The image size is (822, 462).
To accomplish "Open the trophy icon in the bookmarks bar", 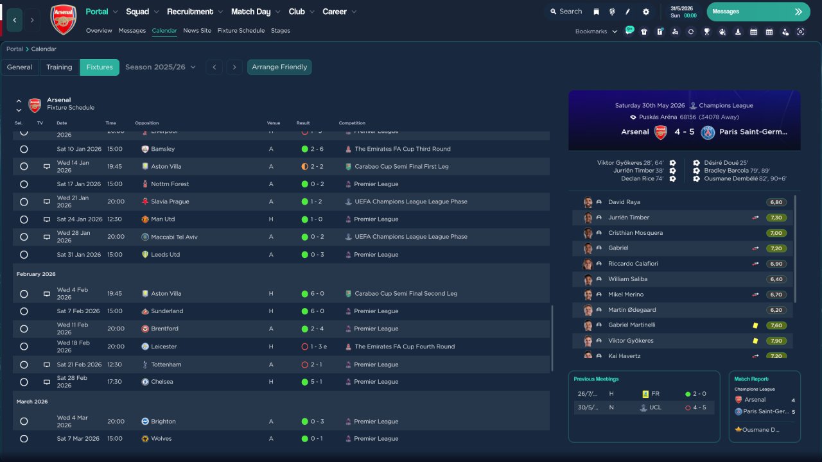I will (706, 31).
